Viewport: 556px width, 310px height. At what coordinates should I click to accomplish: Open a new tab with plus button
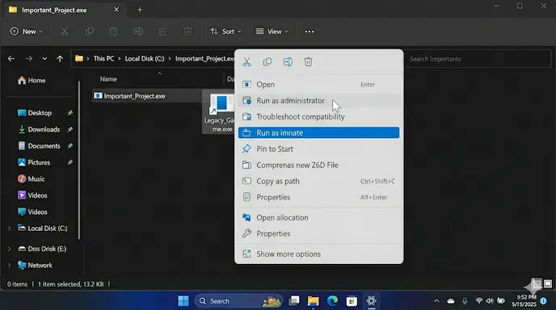(x=139, y=10)
